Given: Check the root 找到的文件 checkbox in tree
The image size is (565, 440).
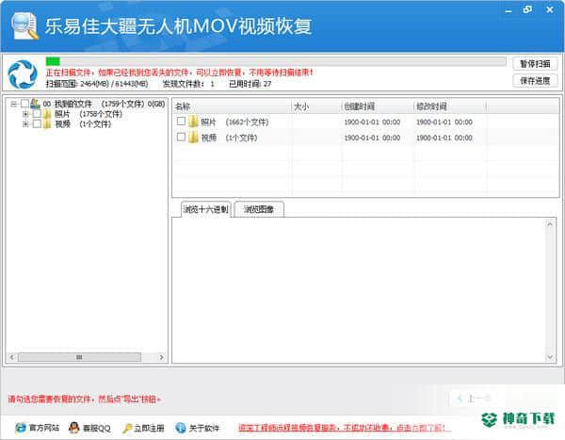Looking at the screenshot, I should (x=24, y=104).
